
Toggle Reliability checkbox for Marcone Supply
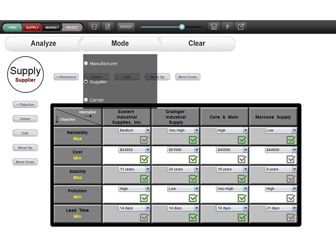tap(291, 140)
